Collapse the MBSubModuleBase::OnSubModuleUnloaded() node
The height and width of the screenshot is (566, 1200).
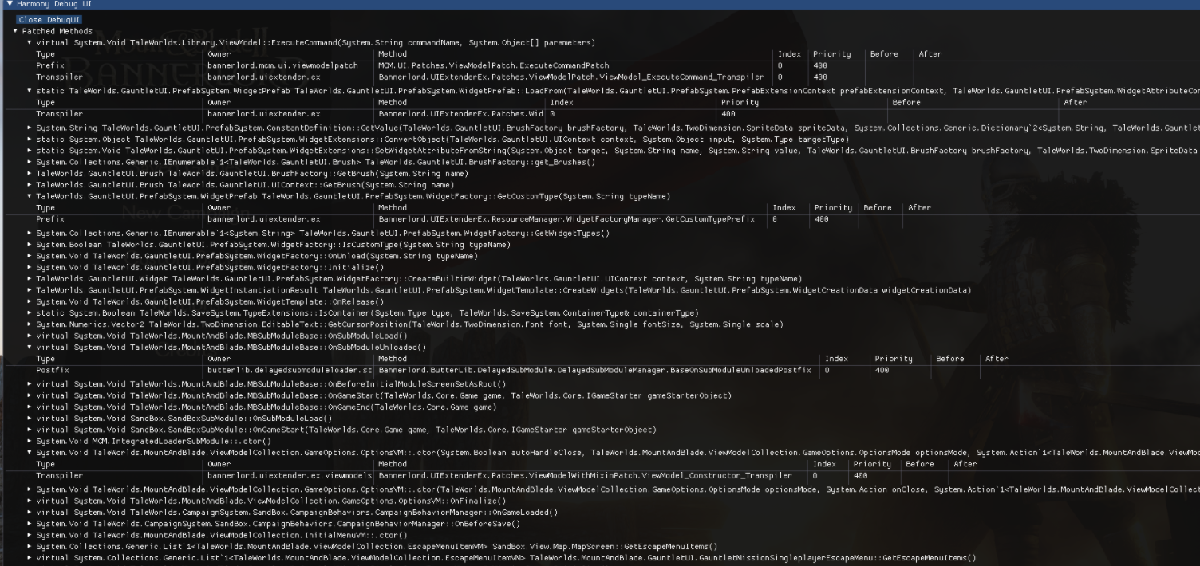[x=30, y=348]
